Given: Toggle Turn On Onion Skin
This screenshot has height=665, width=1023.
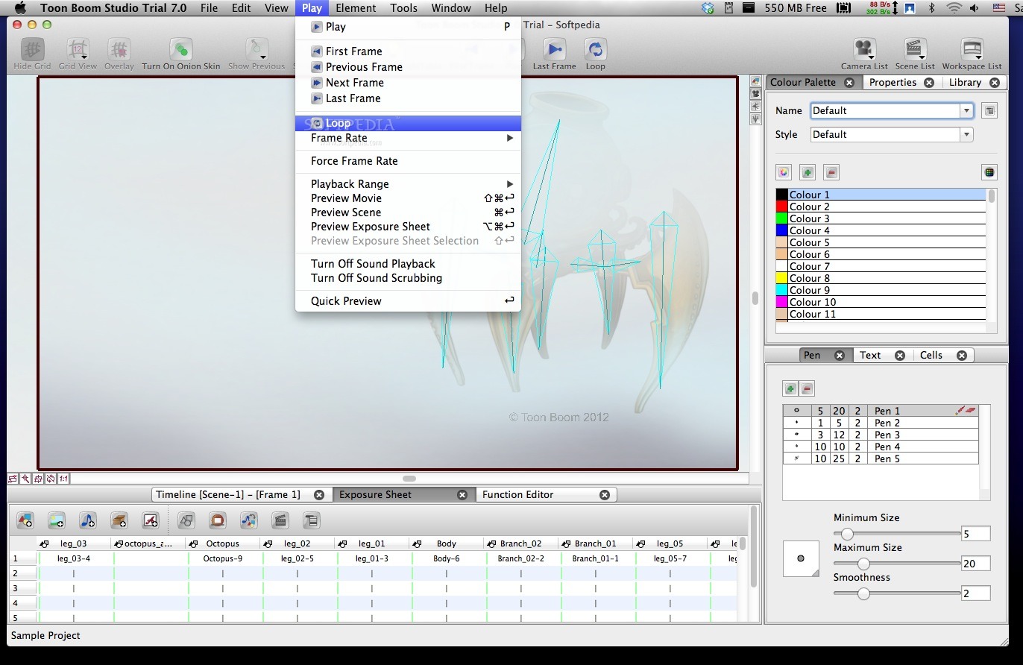Looking at the screenshot, I should click(181, 54).
